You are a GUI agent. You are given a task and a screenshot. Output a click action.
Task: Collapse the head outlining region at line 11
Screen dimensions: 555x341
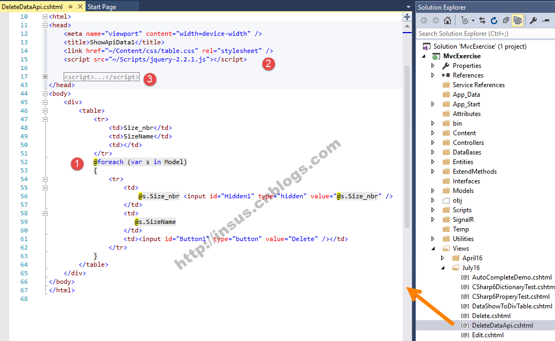pyautogui.click(x=45, y=25)
